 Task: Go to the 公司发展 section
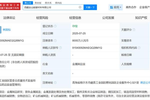click(108, 18)
